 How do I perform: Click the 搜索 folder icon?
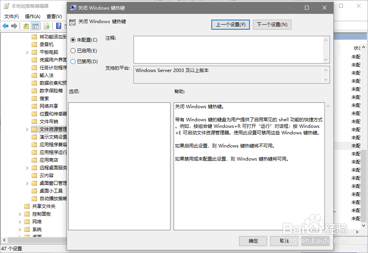pyautogui.click(x=34, y=98)
